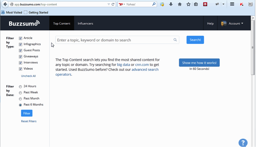Select the Past 6 Months date filter
Screen dimensions: 256x147
(20, 105)
